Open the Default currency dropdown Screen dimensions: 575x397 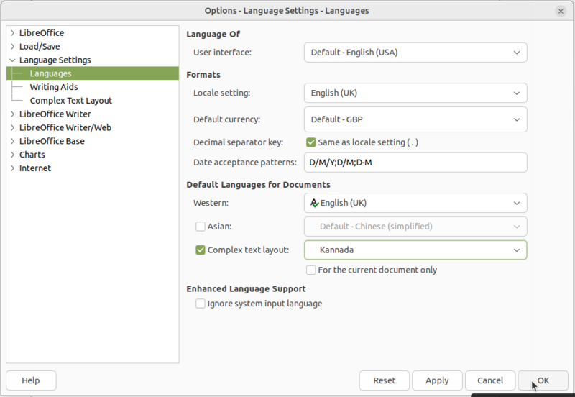point(415,119)
